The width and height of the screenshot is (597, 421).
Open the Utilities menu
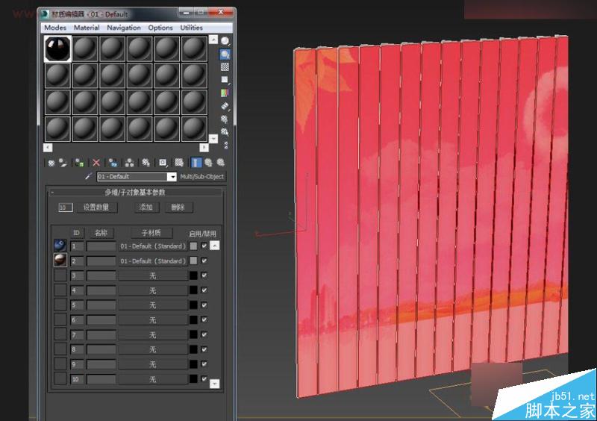tap(192, 28)
